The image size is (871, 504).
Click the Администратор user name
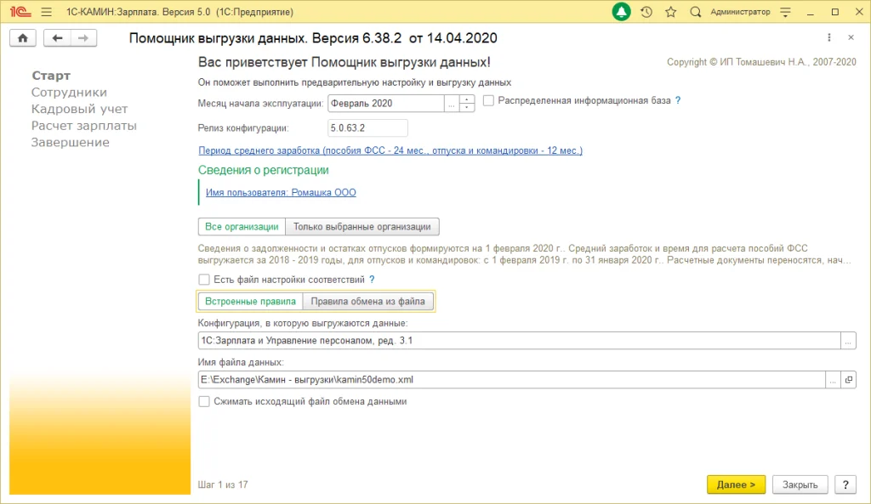coord(741,12)
